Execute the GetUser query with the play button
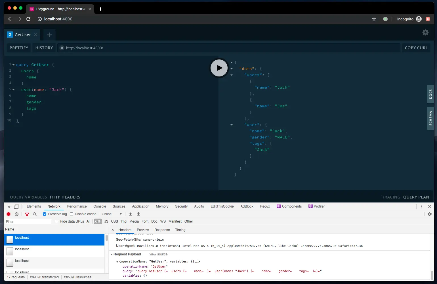 coord(219,68)
